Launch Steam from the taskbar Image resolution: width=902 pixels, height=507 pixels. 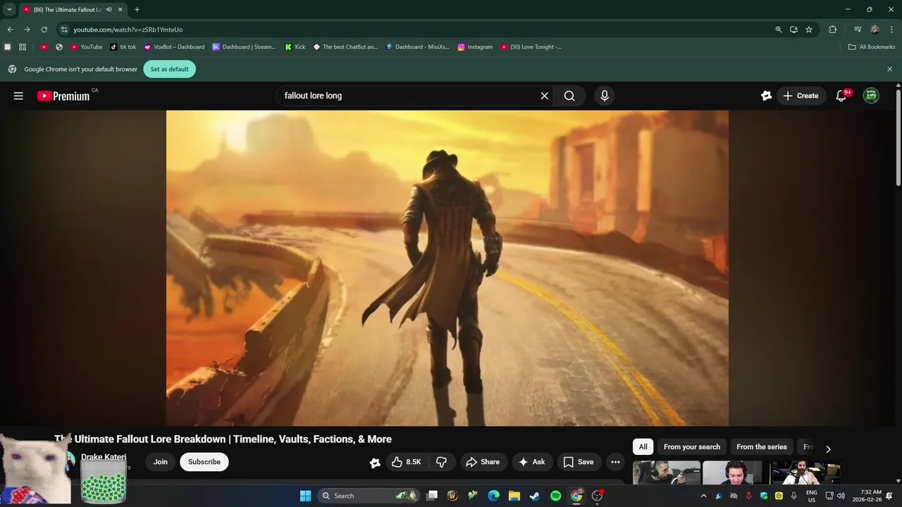(535, 496)
